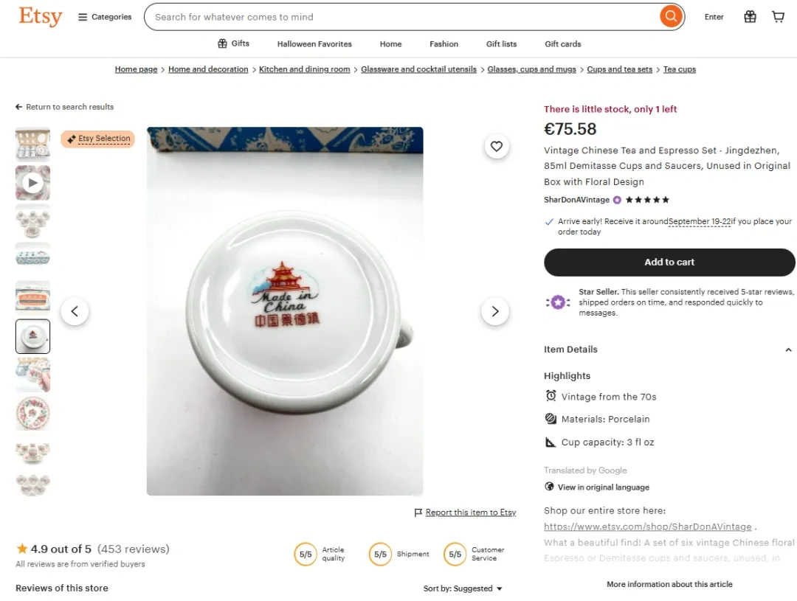Open the Categories menu
This screenshot has width=797, height=601.
coord(105,17)
